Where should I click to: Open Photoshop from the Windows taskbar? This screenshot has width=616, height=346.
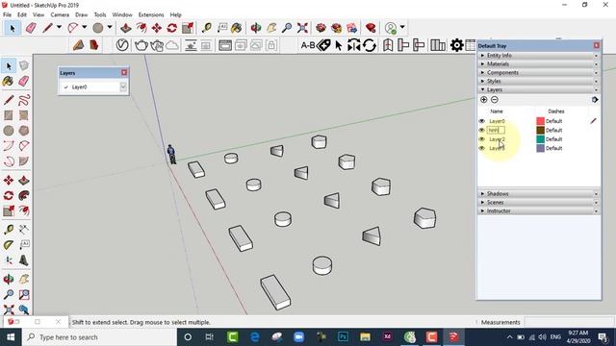(x=343, y=337)
